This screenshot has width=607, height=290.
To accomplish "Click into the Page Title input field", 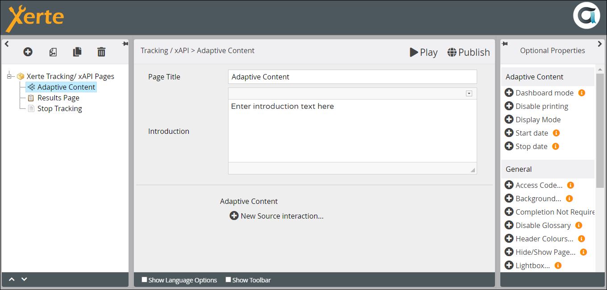I will coord(352,77).
